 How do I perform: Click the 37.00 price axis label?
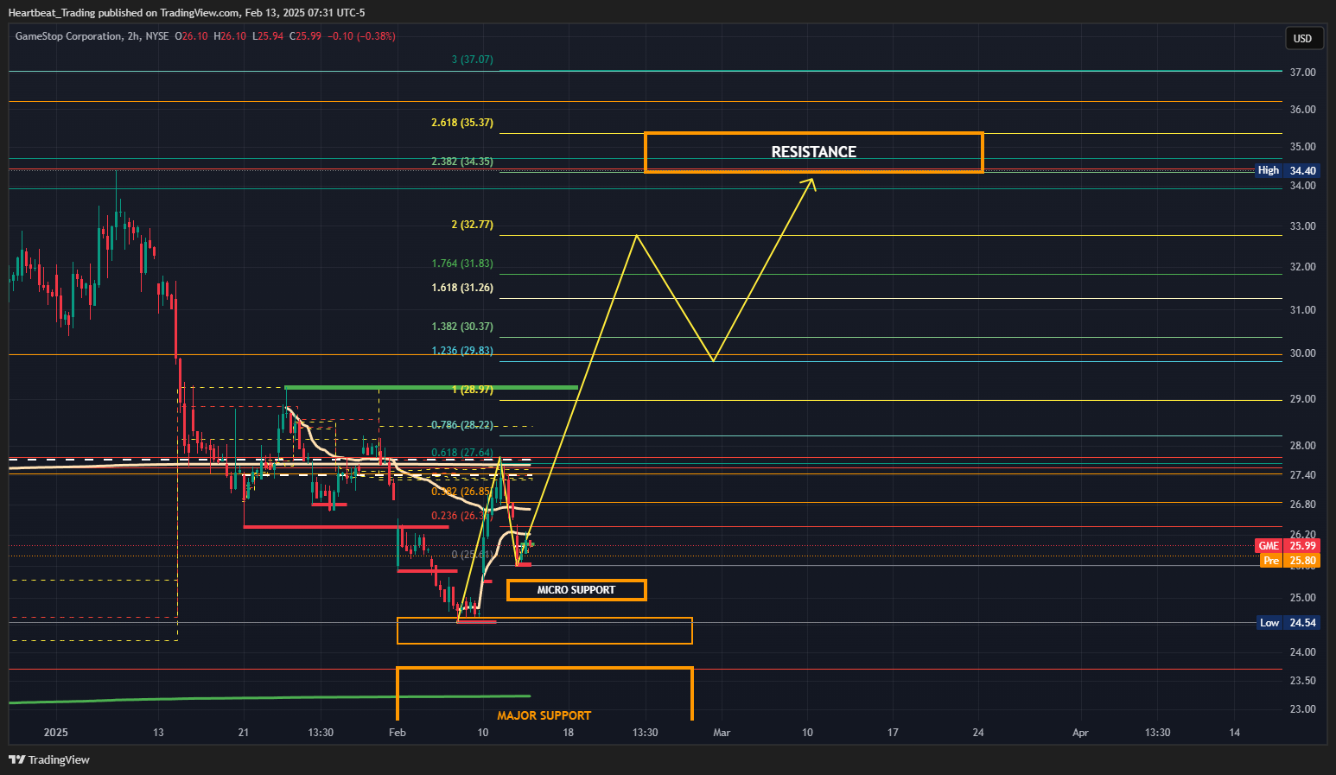(1302, 73)
